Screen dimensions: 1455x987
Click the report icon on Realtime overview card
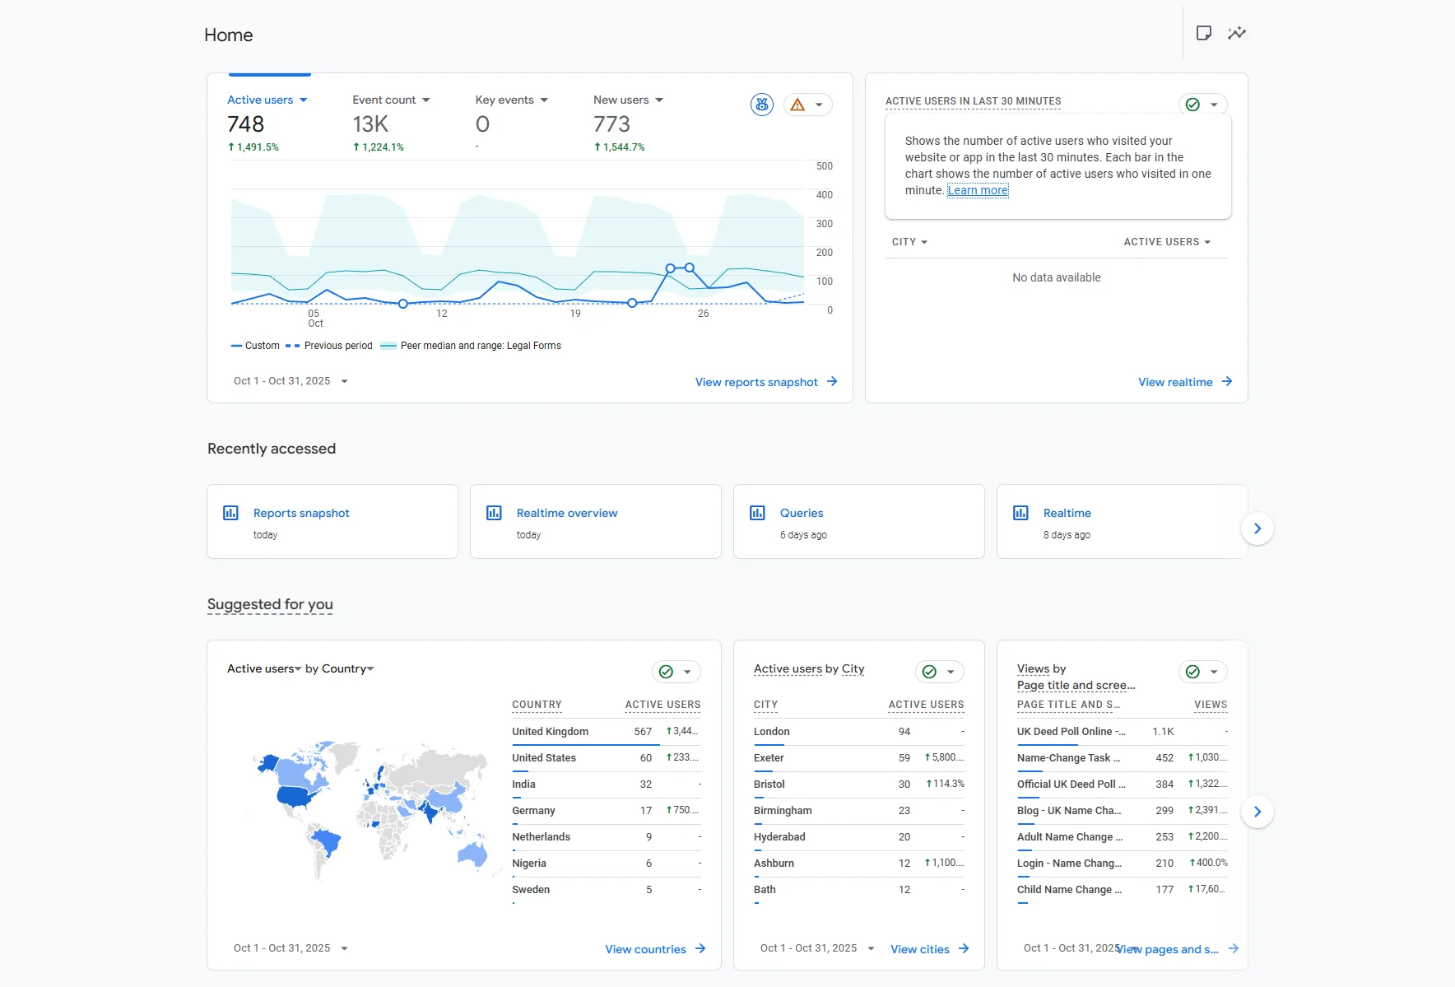point(495,513)
